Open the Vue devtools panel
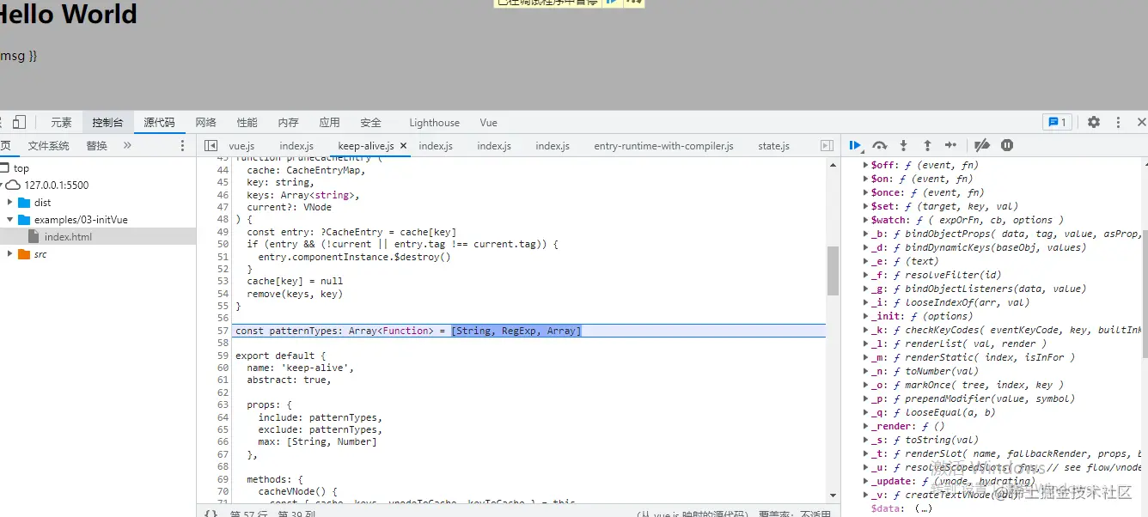 [489, 123]
